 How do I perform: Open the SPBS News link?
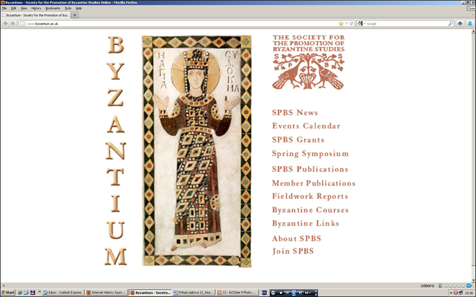295,113
